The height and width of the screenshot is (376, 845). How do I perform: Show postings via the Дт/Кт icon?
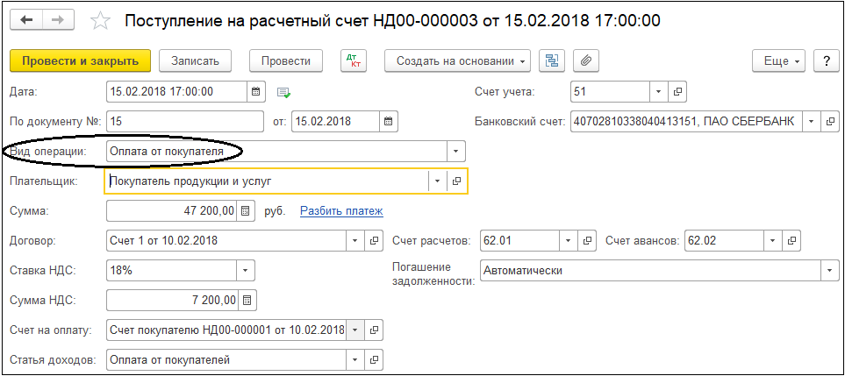[354, 60]
